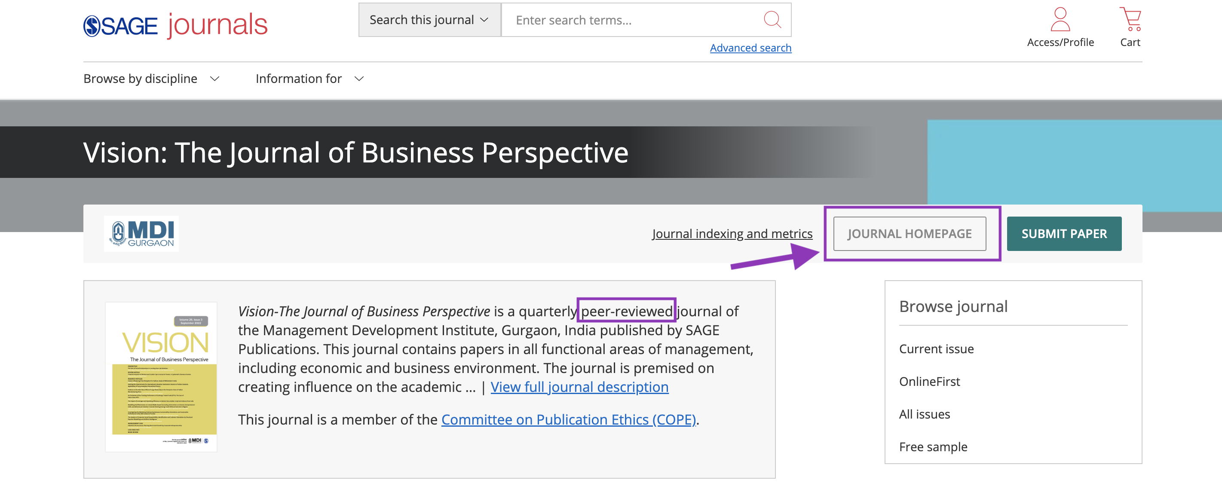Click the Journal indexing and metrics tab

732,234
